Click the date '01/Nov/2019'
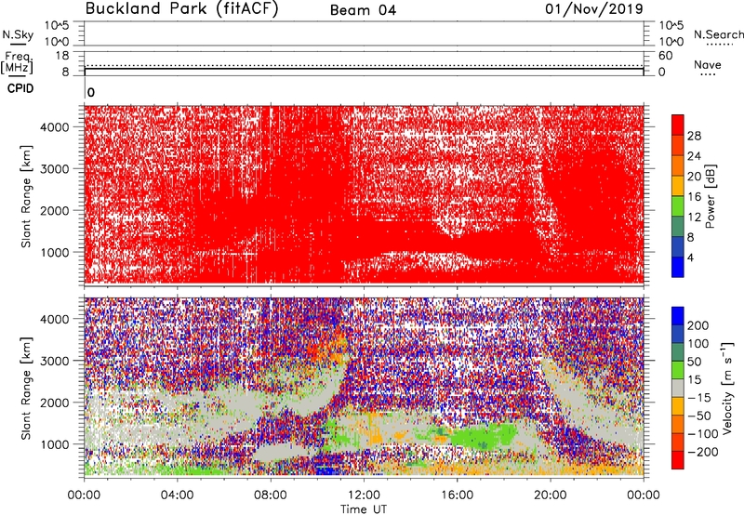The width and height of the screenshot is (744, 515). point(594,9)
